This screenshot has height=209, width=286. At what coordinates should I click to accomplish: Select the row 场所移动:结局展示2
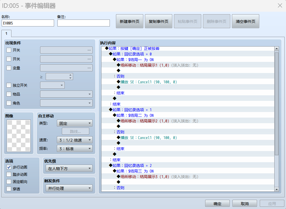tap(188, 121)
